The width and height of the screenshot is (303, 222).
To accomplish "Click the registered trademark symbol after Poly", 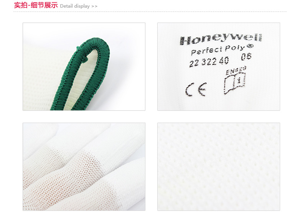I will click(250, 46).
